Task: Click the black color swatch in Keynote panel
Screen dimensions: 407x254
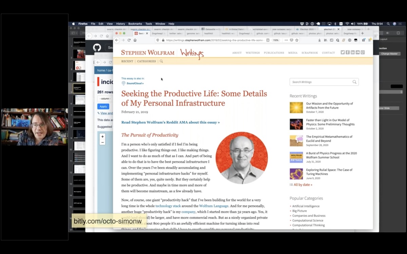Action: (x=396, y=86)
